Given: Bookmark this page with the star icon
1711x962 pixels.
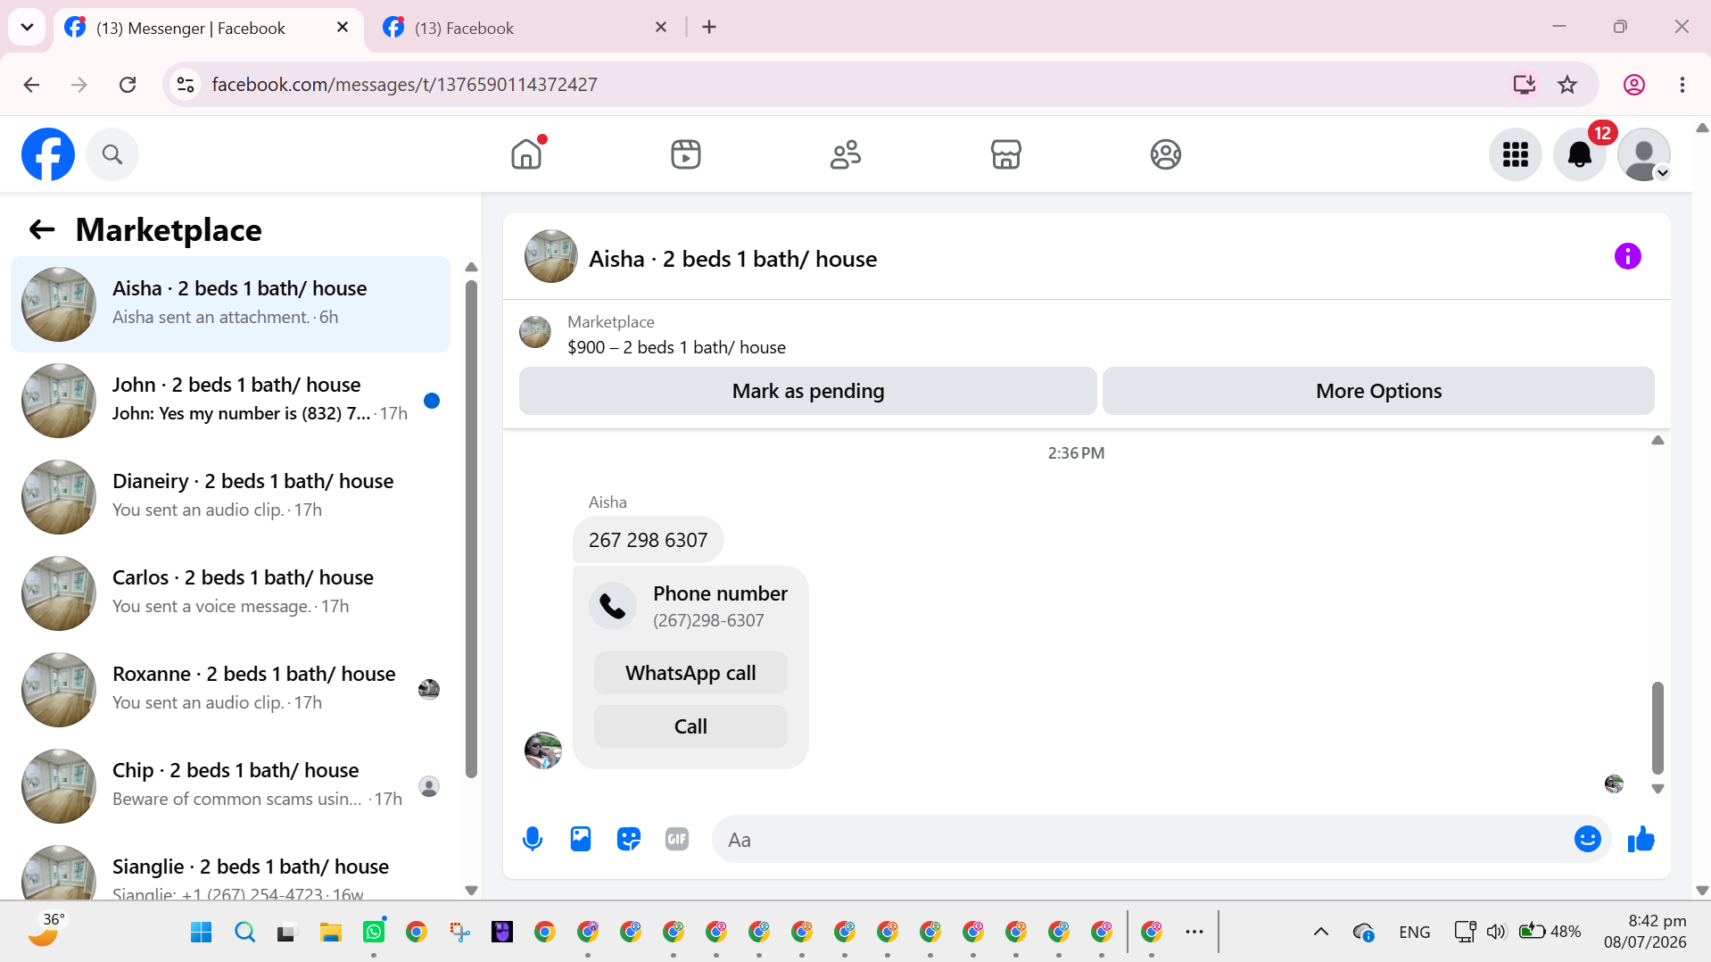Looking at the screenshot, I should [1567, 85].
